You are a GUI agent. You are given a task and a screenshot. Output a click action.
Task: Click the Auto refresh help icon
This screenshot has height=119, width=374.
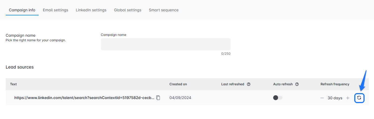[x=297, y=84]
